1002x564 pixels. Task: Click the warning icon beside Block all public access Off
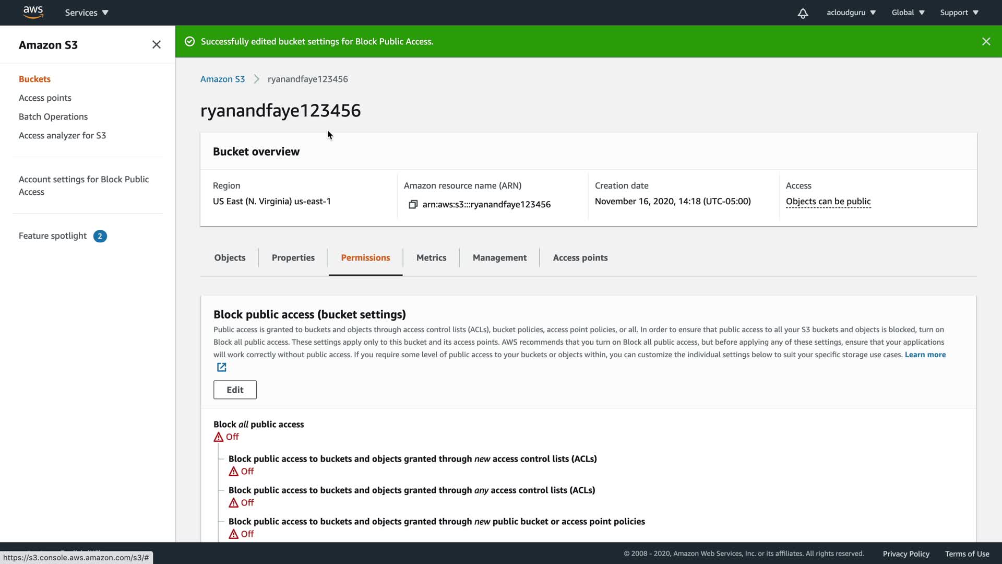tap(218, 437)
